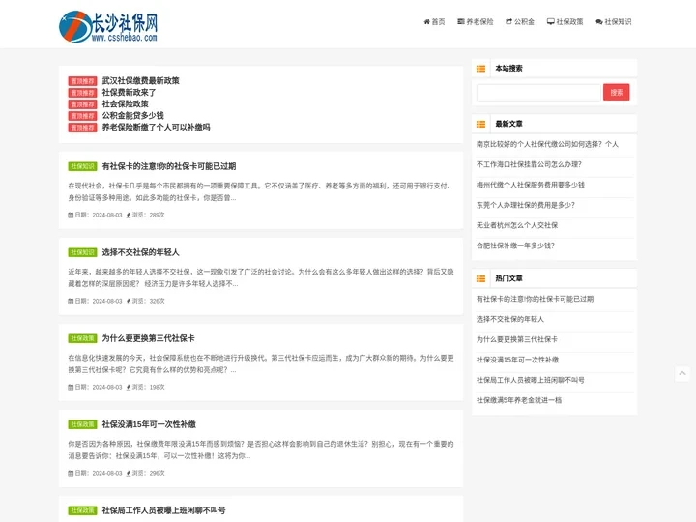Open main article 选择不交社保的年轻人
The width and height of the screenshot is (696, 522).
pos(140,252)
